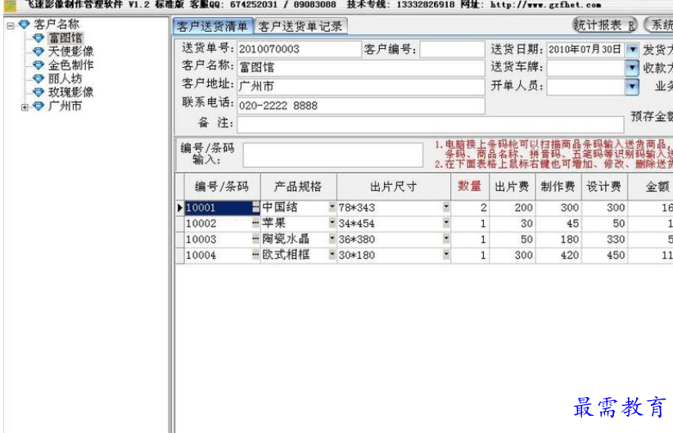Open 出片尺寸 dropdown for 34*454
Image resolution: width=673 pixels, height=433 pixels.
446,223
